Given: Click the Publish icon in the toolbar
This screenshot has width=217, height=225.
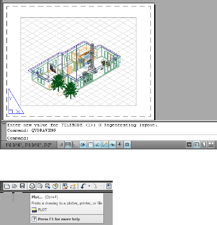Looking at the screenshot, I should tap(47, 186).
